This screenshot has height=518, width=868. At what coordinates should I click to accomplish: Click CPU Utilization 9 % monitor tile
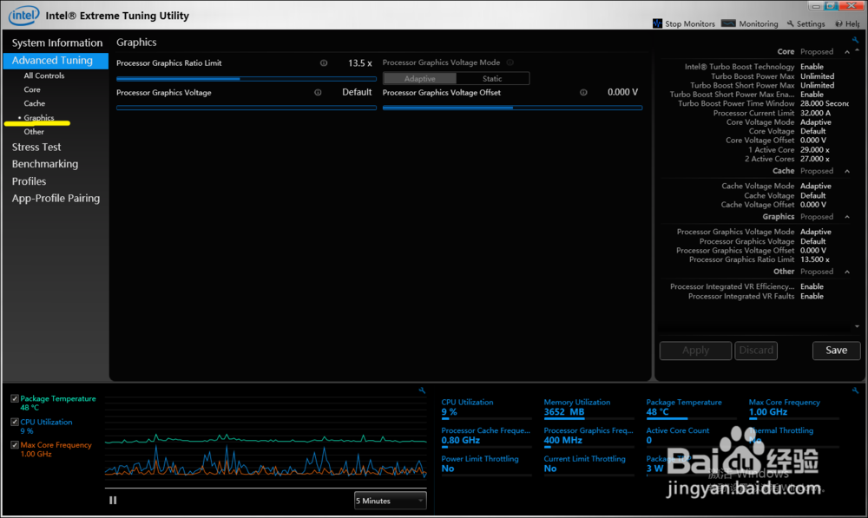487,409
